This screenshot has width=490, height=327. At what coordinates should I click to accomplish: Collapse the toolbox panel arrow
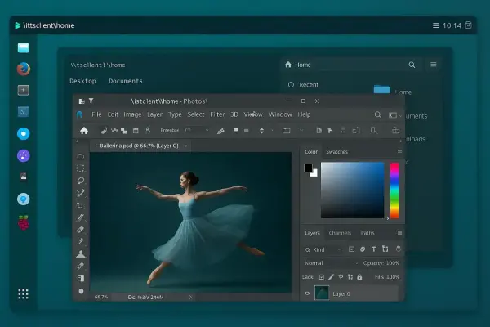point(77,141)
